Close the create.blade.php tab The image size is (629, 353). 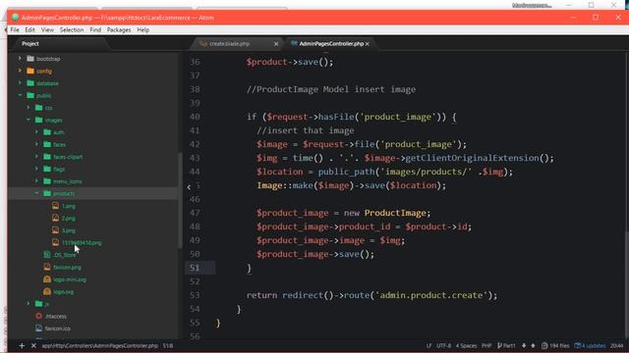click(x=276, y=44)
